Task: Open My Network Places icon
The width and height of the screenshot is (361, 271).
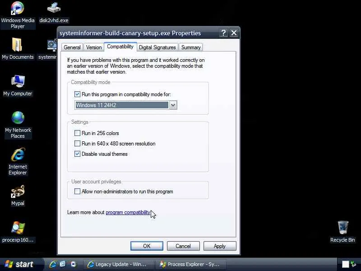Action: pyautogui.click(x=18, y=125)
